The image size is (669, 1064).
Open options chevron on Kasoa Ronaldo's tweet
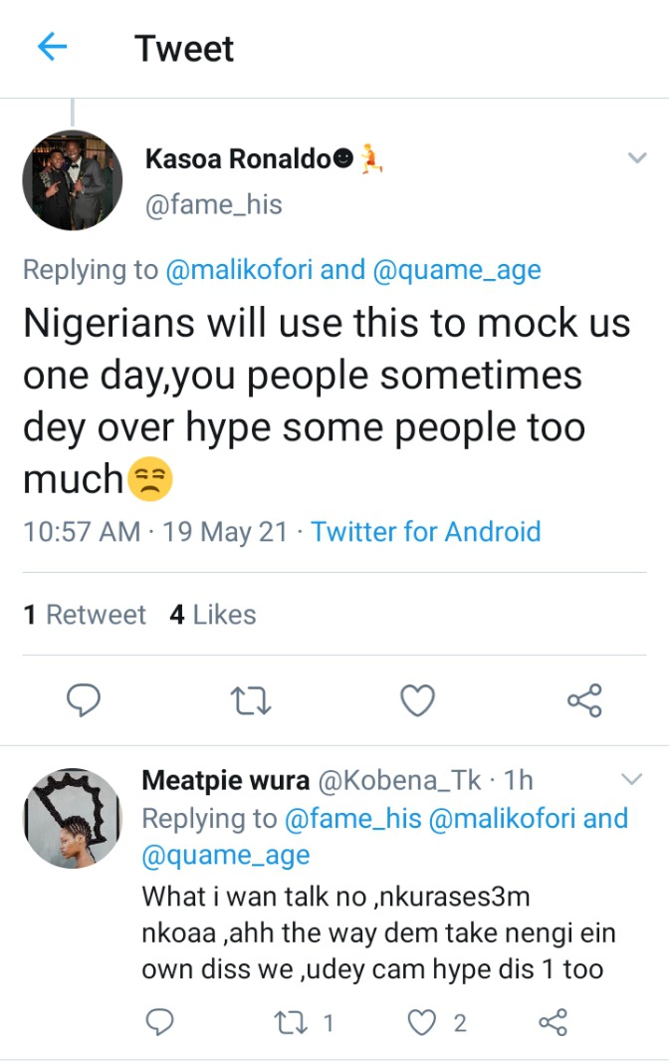coord(637,158)
